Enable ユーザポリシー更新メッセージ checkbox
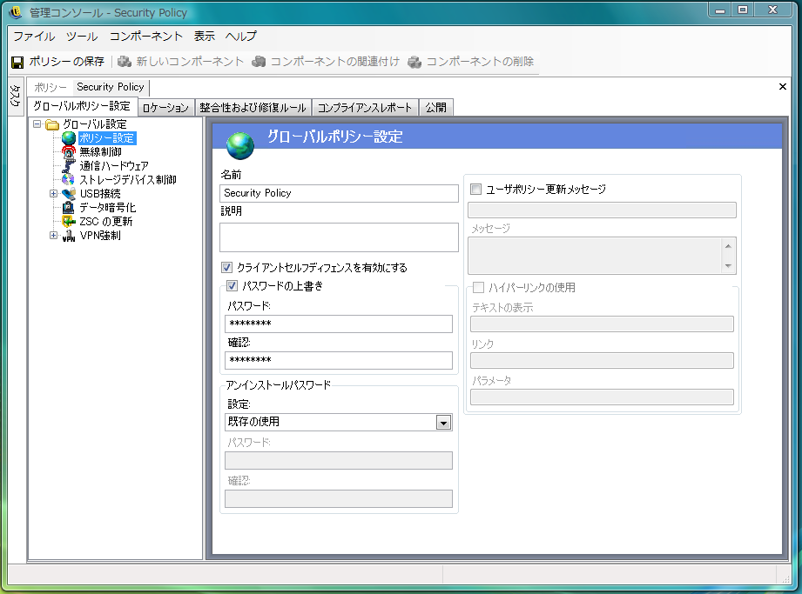This screenshot has width=802, height=594. pos(475,189)
